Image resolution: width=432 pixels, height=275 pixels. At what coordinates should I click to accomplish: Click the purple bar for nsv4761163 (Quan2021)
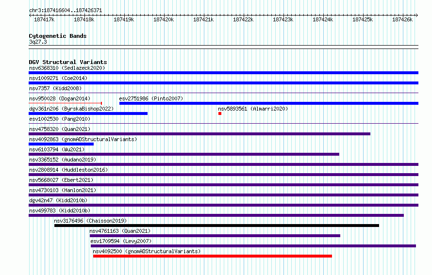coord(215,236)
